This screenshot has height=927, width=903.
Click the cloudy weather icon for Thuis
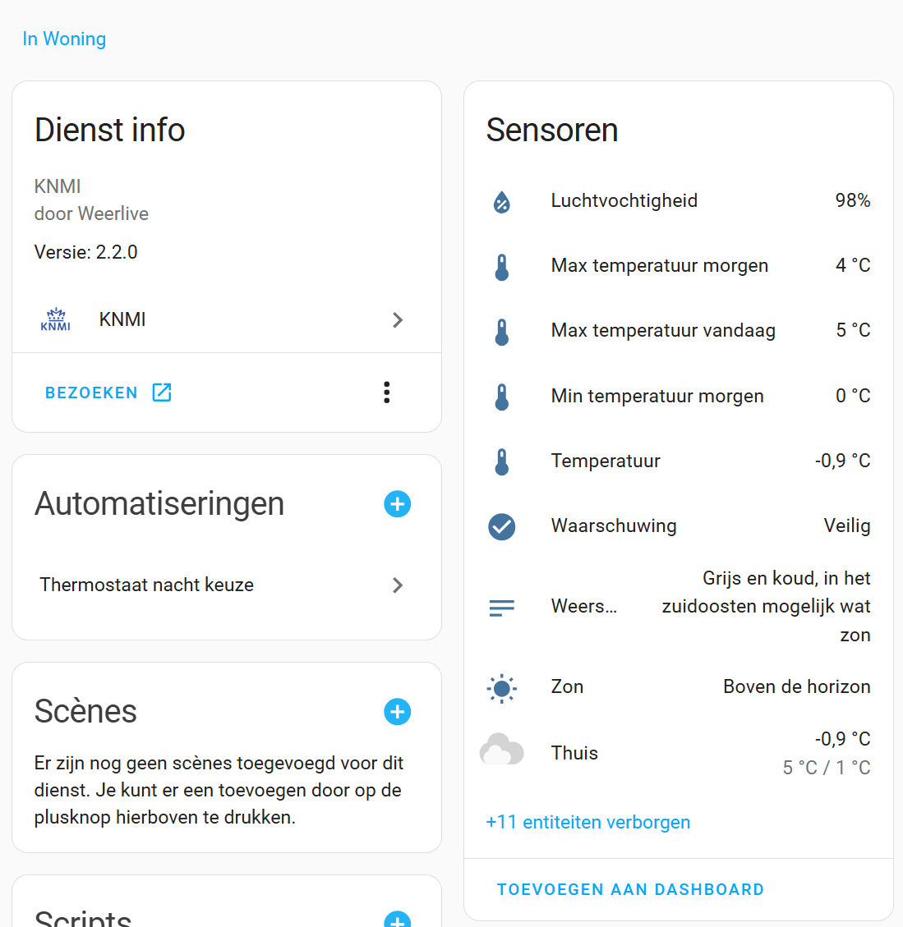[502, 750]
